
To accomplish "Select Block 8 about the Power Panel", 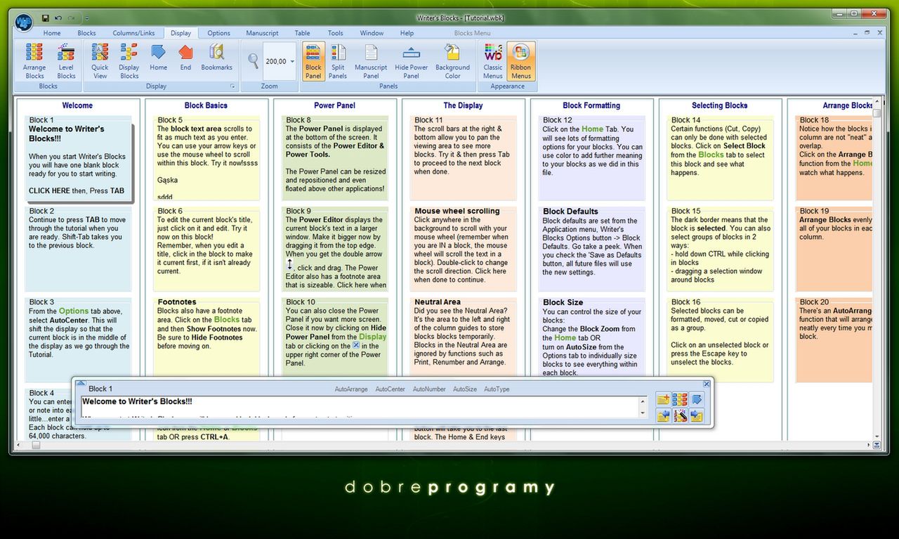I will click(334, 158).
